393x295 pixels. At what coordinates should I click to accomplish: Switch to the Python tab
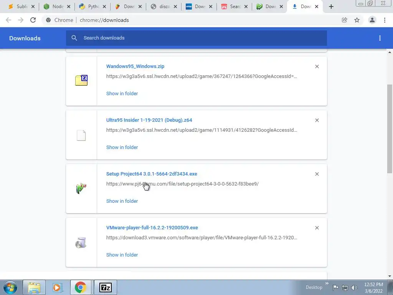tap(89, 7)
